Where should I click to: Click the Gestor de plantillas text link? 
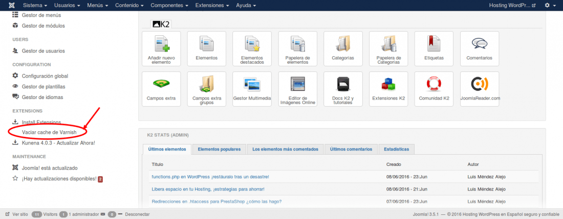pyautogui.click(x=44, y=87)
